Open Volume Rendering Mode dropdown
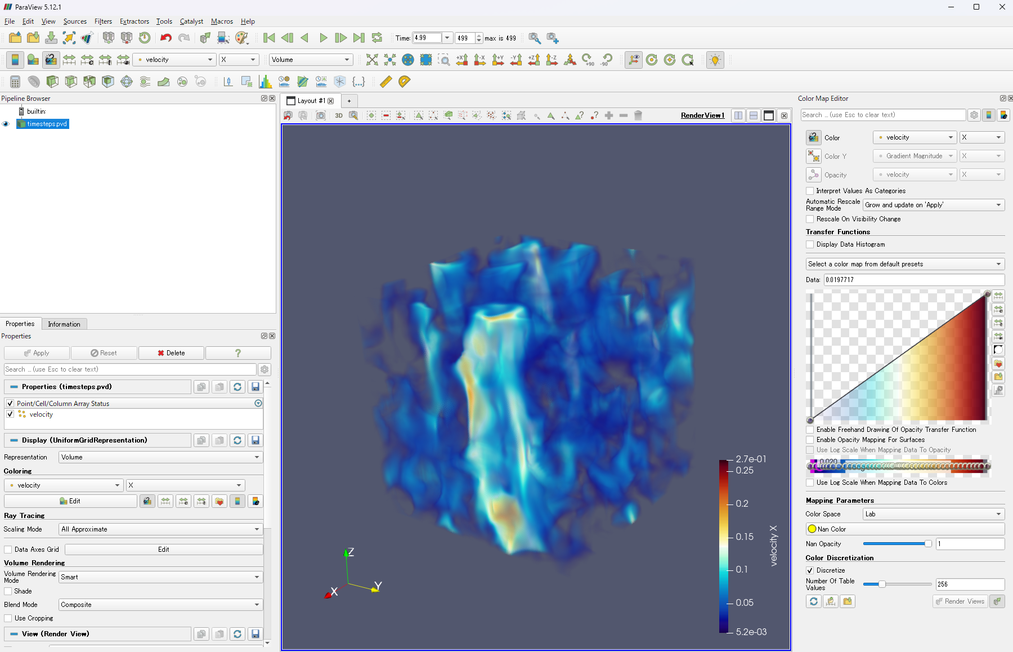This screenshot has height=652, width=1013. coord(160,577)
